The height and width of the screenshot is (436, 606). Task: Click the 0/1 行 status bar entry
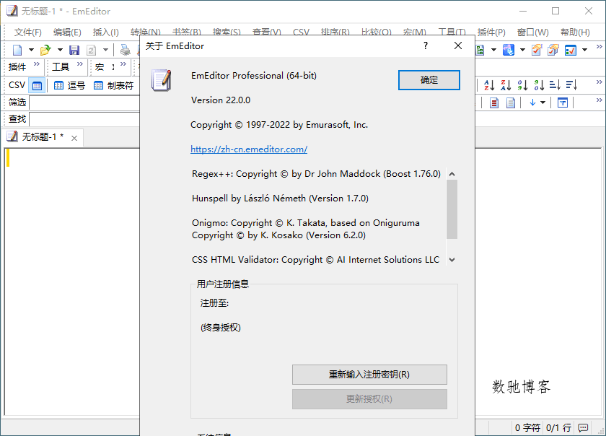[558, 427]
